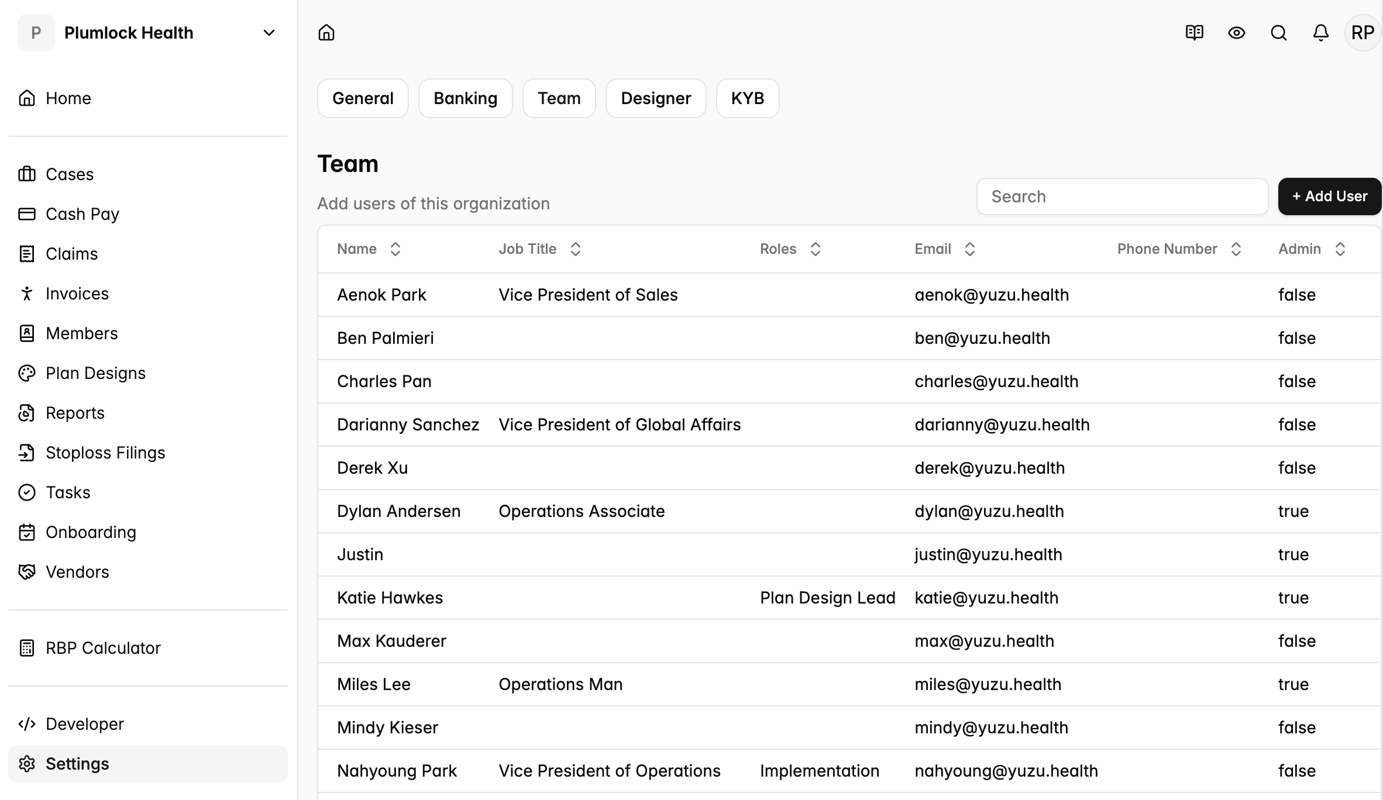Switch to the Banking tab
This screenshot has width=1383, height=800.
[465, 98]
